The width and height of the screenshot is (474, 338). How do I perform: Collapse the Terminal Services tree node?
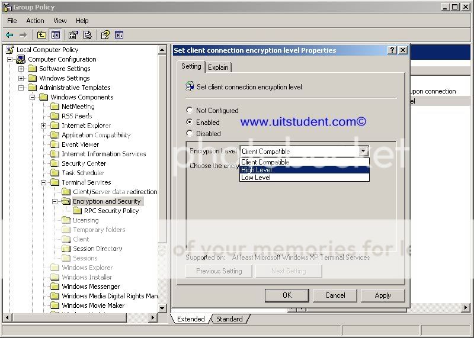44,182
